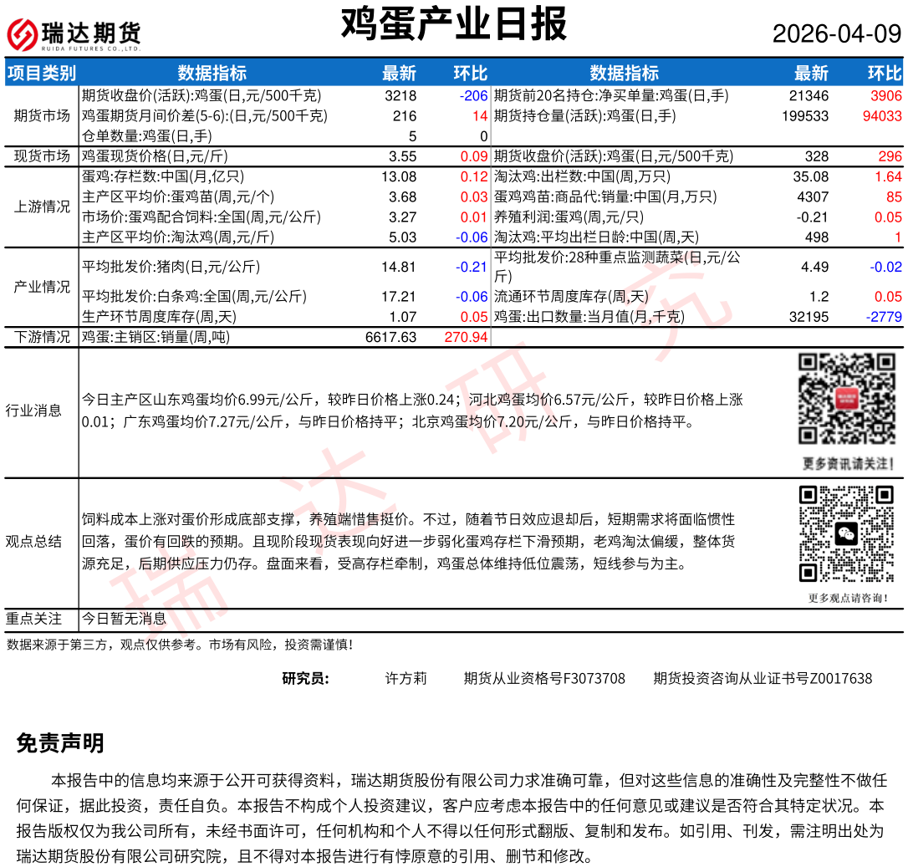Screen dimensions: 908x867
Task: Click the QR code beside industry news
Action: (x=847, y=399)
